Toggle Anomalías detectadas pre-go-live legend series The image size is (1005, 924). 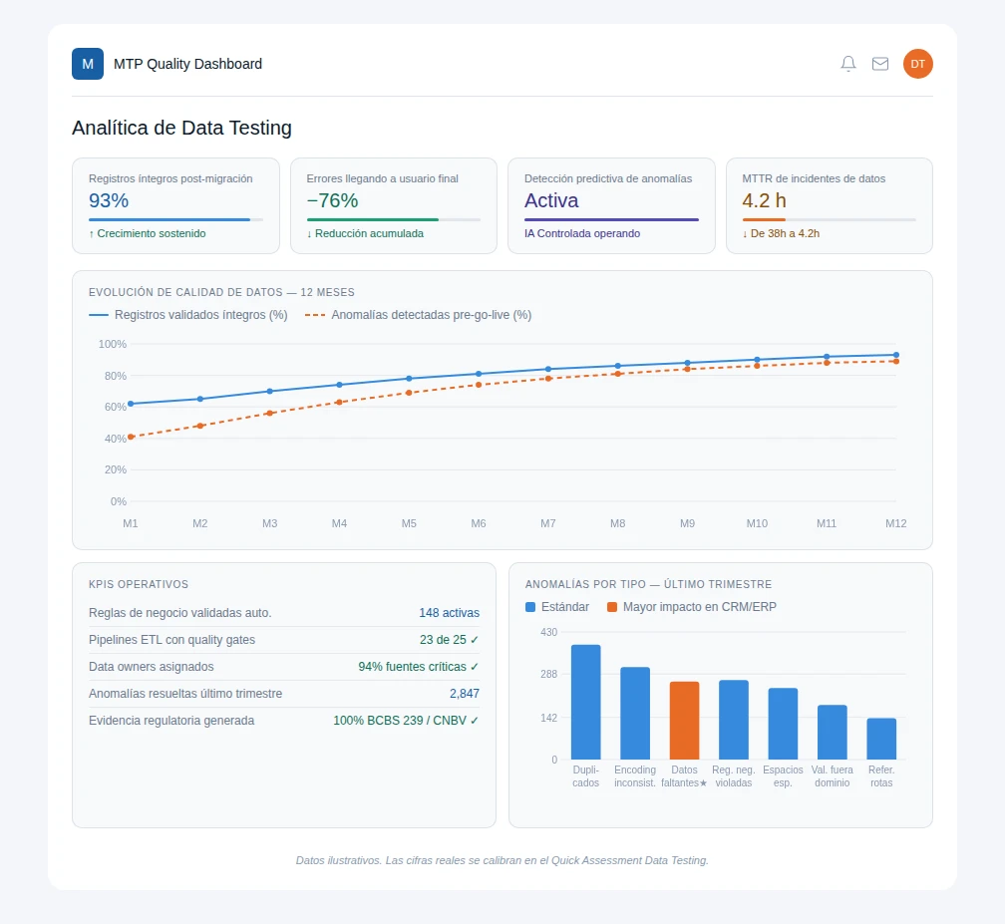tap(418, 315)
